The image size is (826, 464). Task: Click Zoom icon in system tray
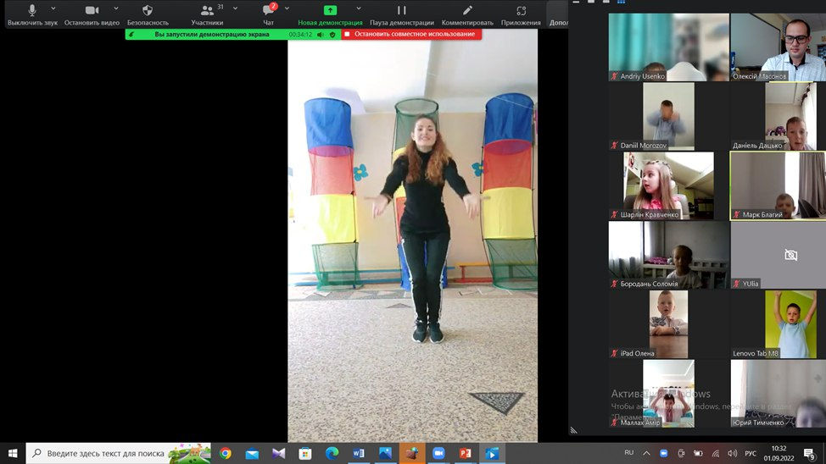click(664, 453)
